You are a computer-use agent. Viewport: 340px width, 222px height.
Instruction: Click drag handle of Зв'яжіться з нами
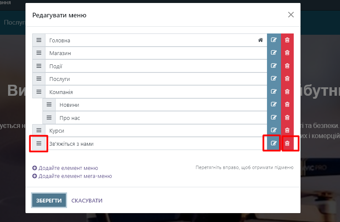click(39, 144)
